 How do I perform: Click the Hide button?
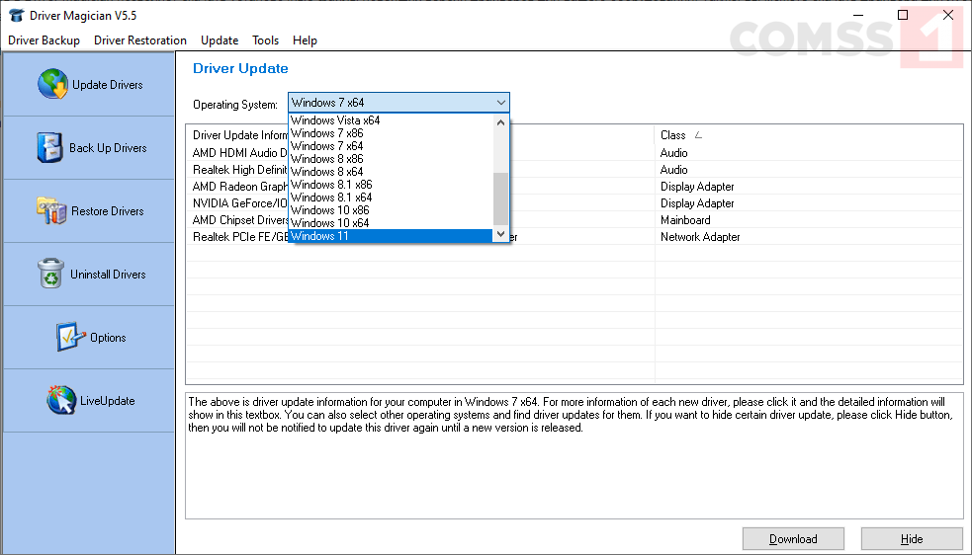click(912, 539)
